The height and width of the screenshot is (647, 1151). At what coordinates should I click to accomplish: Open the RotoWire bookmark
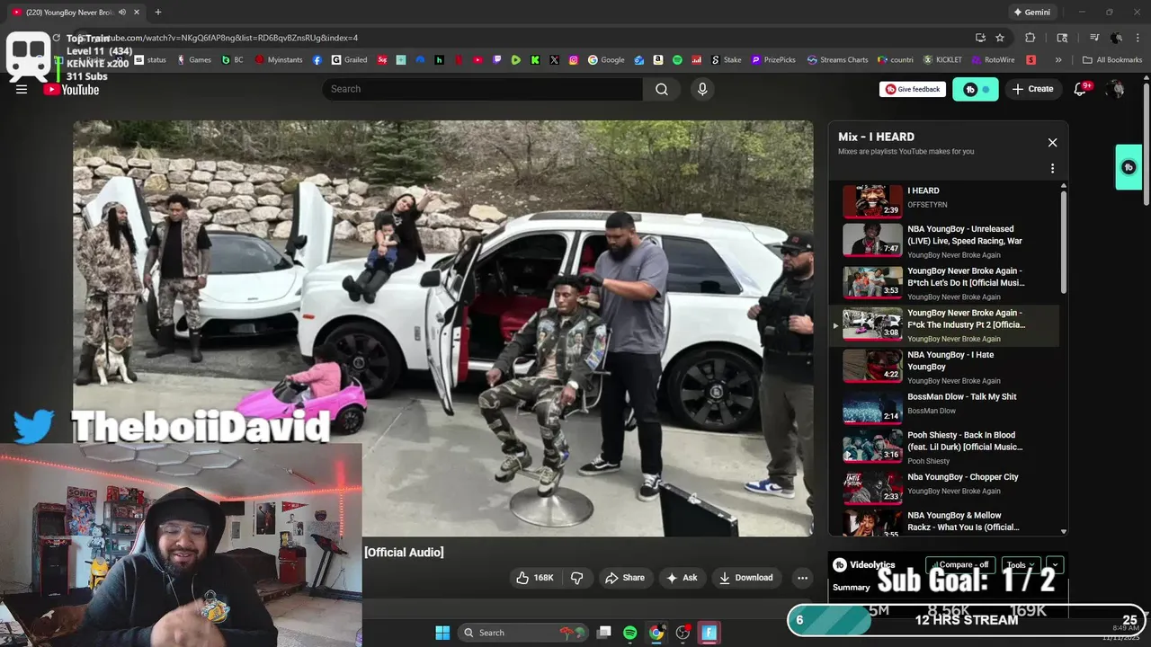pyautogui.click(x=993, y=60)
